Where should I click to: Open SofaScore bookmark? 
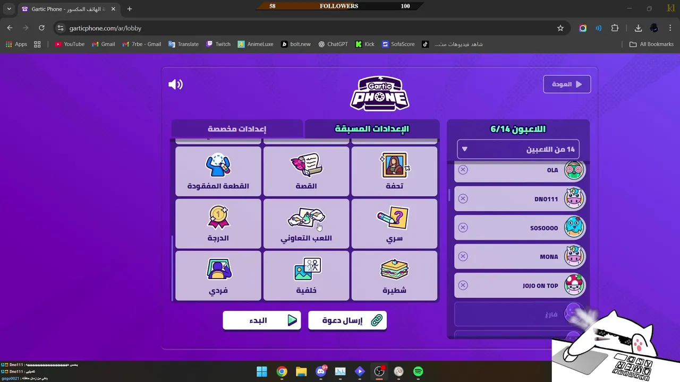pyautogui.click(x=398, y=44)
